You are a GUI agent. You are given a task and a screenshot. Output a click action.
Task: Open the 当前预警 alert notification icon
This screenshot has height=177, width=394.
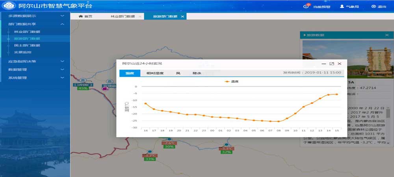pyautogui.click(x=307, y=6)
